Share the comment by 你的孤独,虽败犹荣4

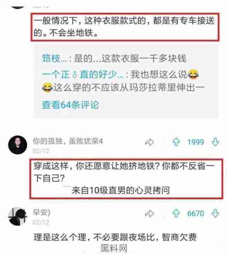[x=149, y=142]
